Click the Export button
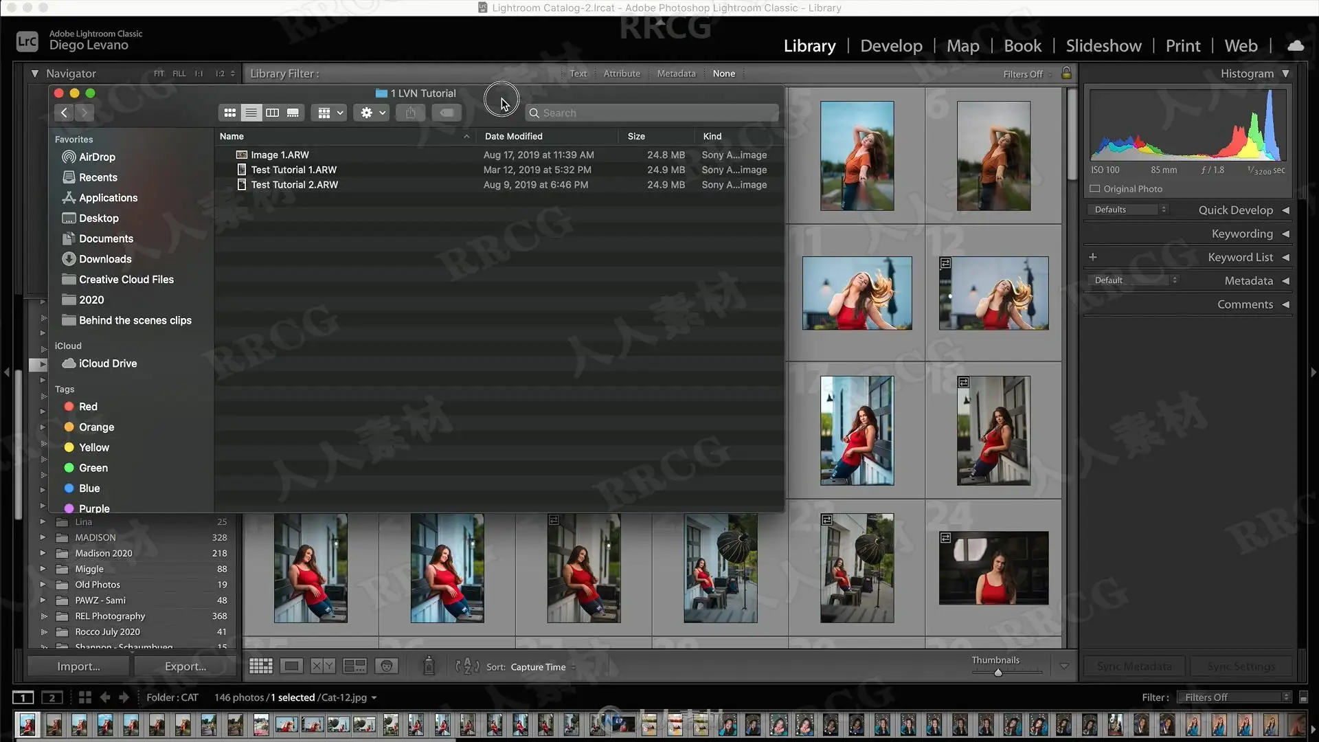Viewport: 1319px width, 742px height. 185,666
